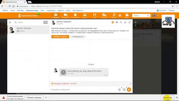Click the red warning icon in download bar
The height and width of the screenshot is (101, 179).
[4, 98]
